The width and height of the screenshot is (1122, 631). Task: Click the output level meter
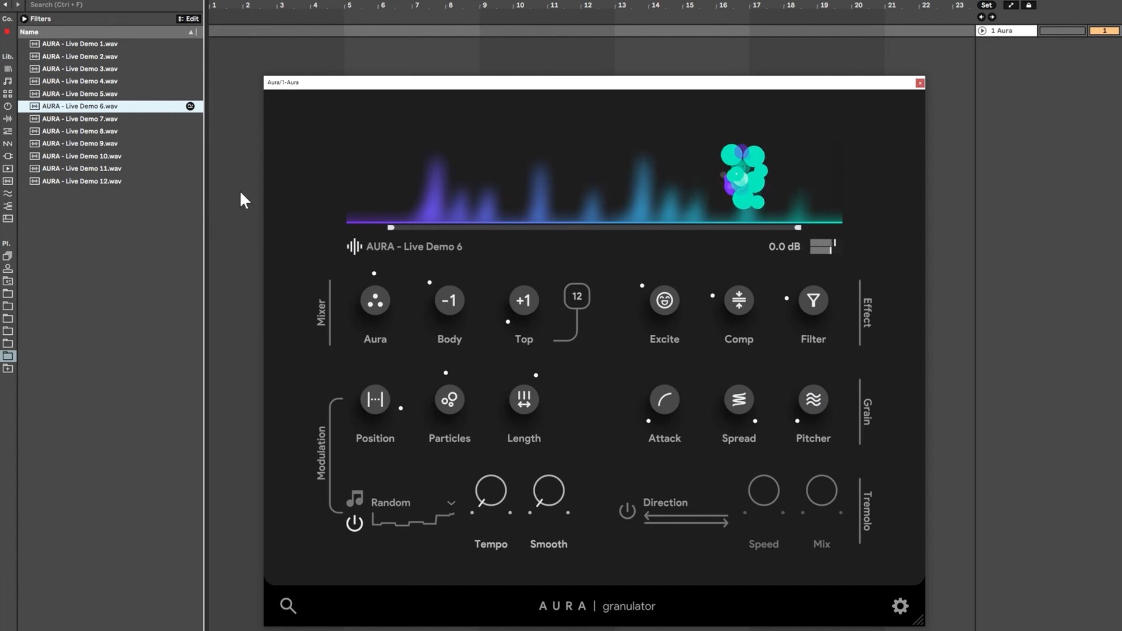(x=822, y=247)
